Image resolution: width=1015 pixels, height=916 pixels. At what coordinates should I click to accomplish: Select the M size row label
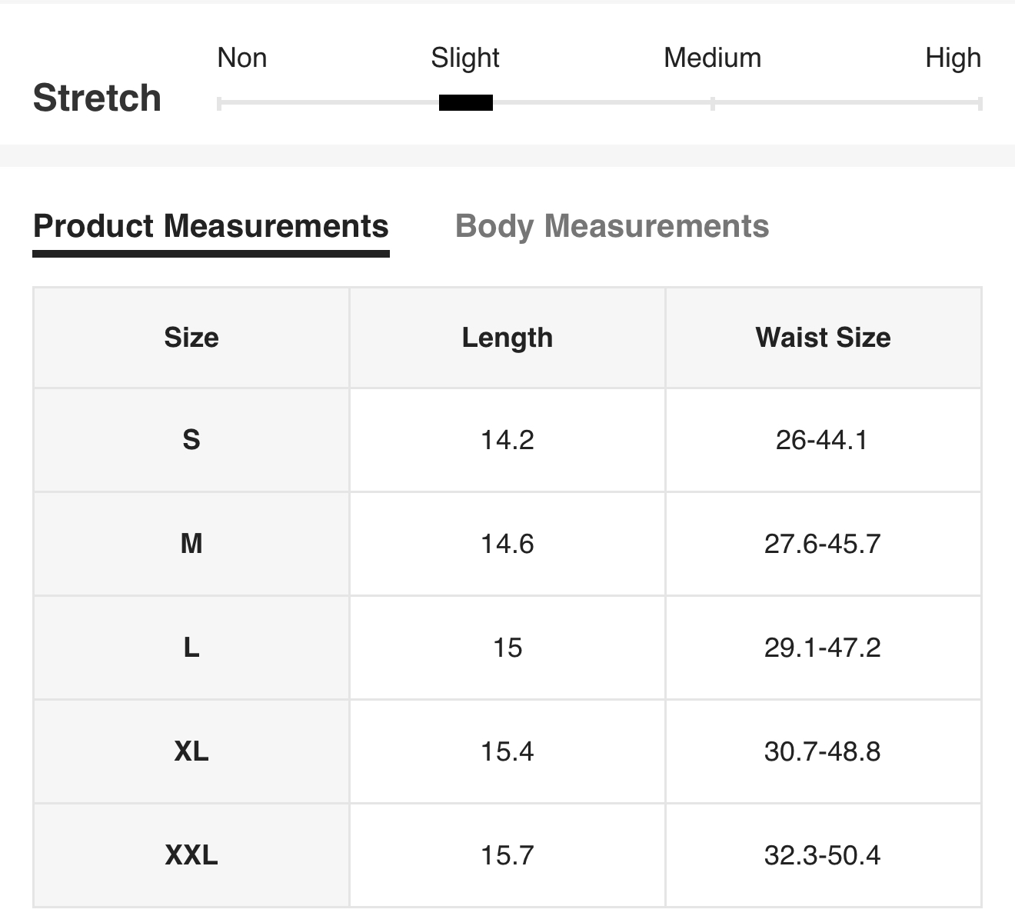coord(191,544)
